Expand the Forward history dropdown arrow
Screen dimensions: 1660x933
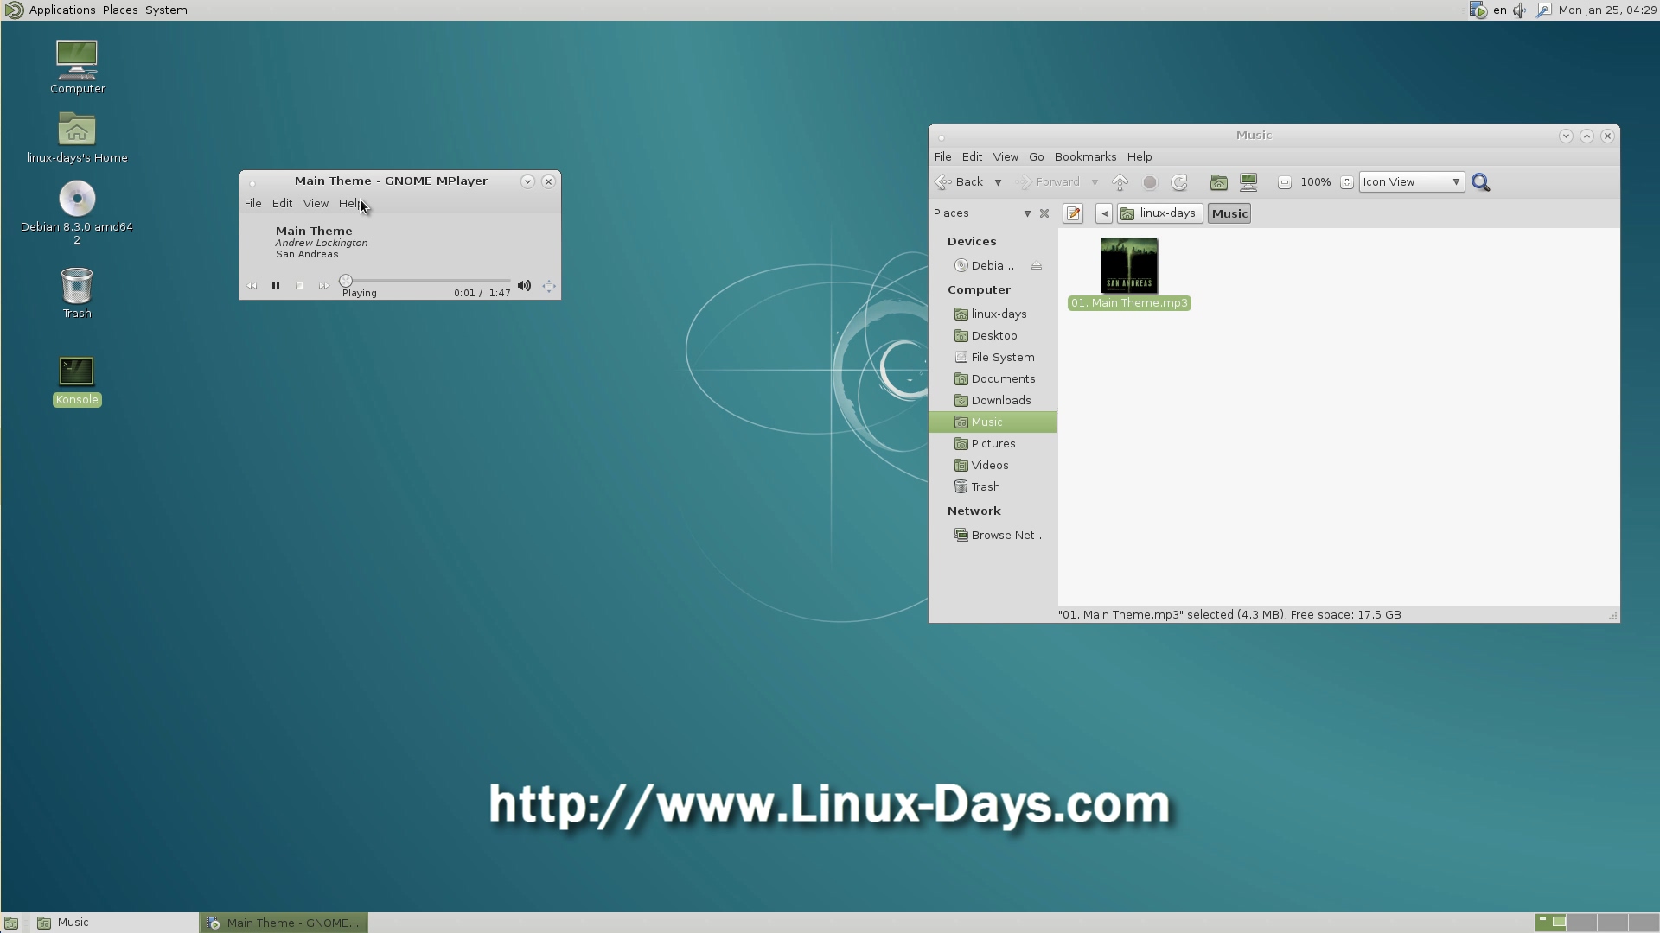coord(1095,182)
